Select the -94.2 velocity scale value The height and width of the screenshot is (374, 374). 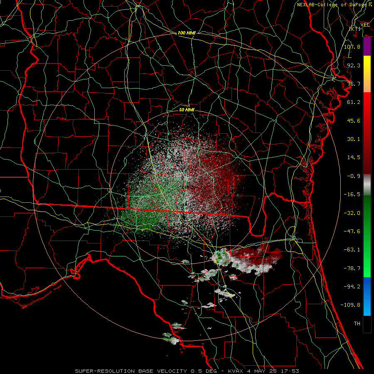[352, 287]
